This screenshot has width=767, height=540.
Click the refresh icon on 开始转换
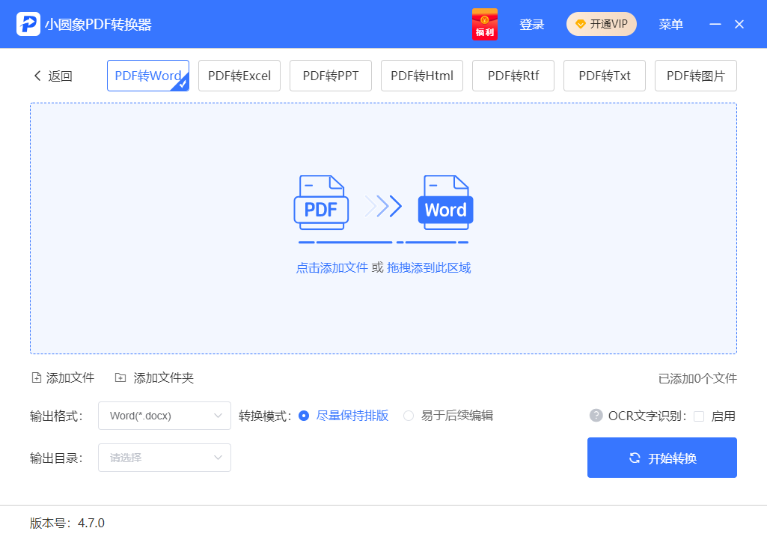pyautogui.click(x=635, y=458)
